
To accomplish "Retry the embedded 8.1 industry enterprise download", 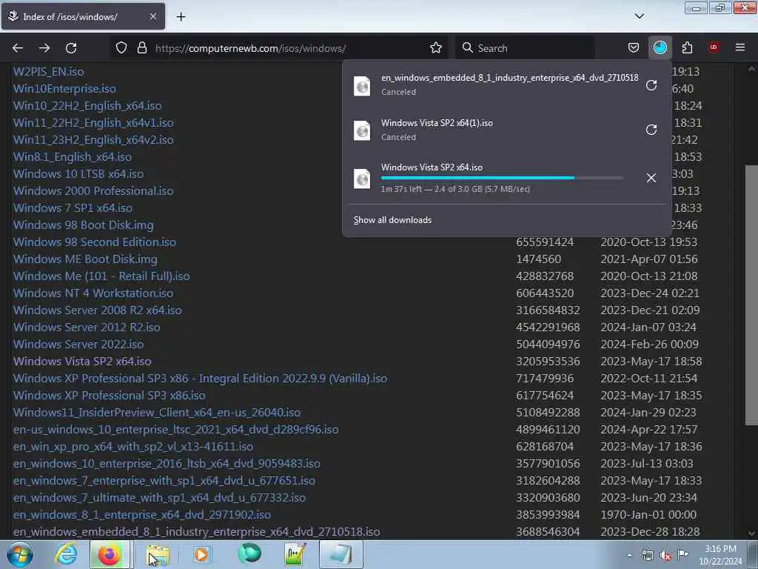I will coord(651,86).
